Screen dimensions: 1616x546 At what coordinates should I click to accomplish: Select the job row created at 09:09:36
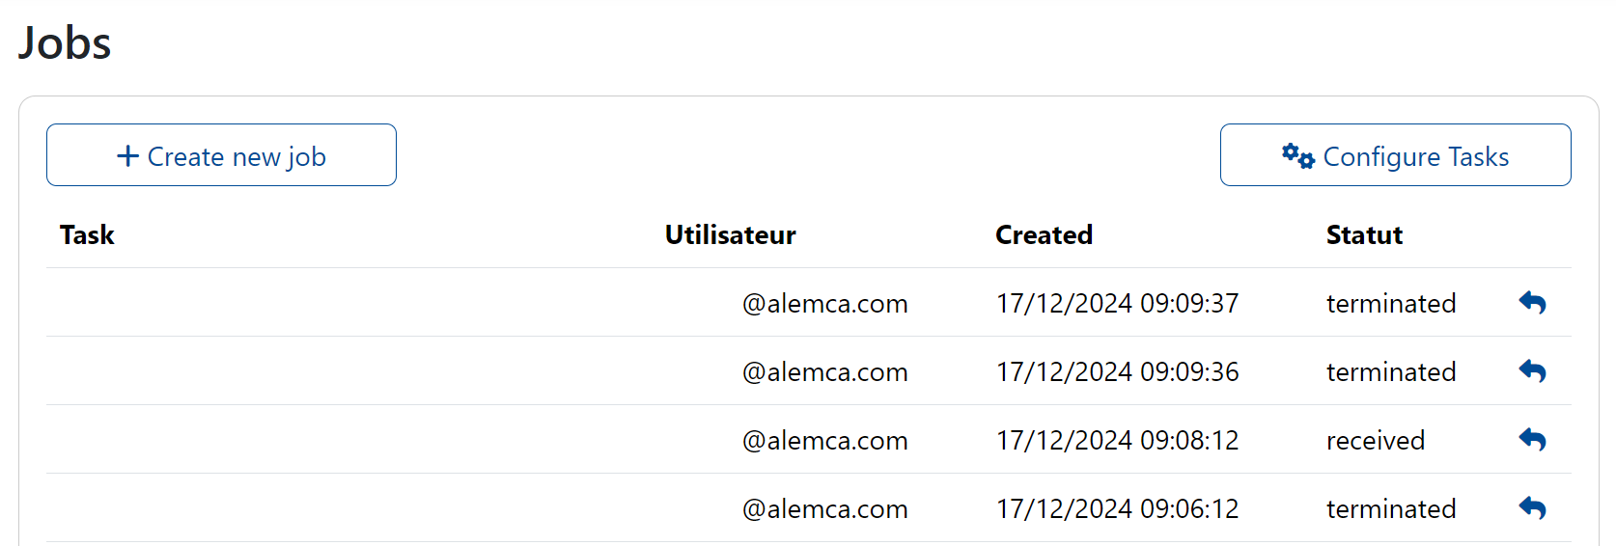809,371
